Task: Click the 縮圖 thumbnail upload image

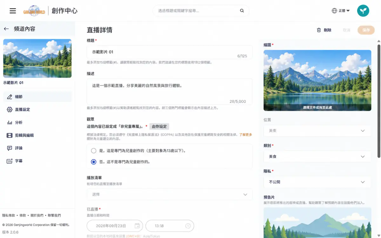Action: 317,80
